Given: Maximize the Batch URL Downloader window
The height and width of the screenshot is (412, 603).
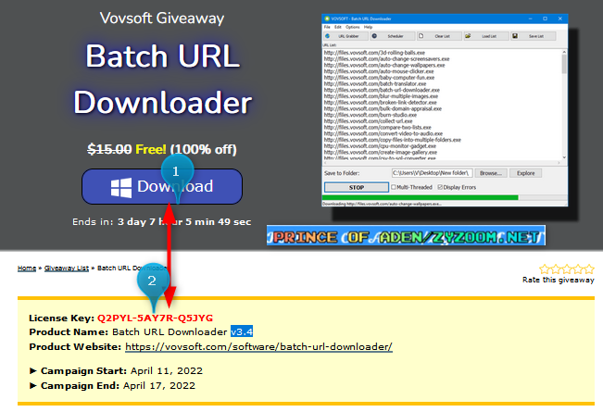Looking at the screenshot, I should 545,19.
